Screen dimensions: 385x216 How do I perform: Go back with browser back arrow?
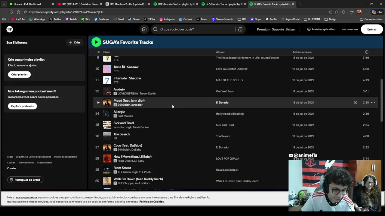pyautogui.click(x=4, y=12)
